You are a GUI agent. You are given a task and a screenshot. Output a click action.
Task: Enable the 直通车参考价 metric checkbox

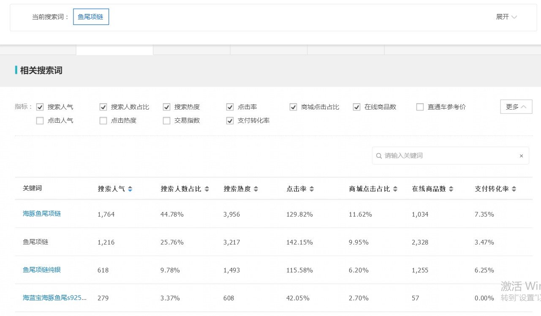point(420,107)
